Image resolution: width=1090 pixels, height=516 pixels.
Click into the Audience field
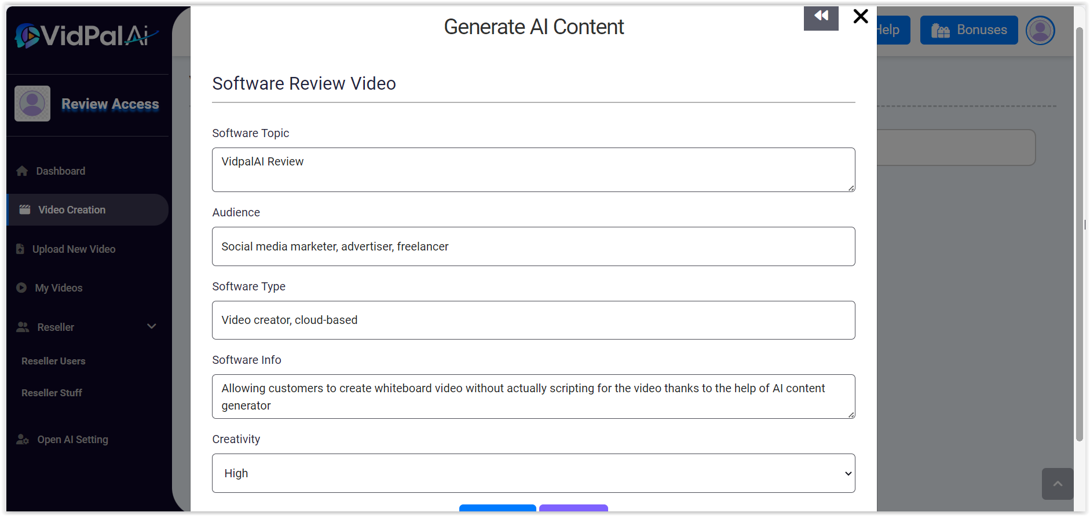coord(533,246)
